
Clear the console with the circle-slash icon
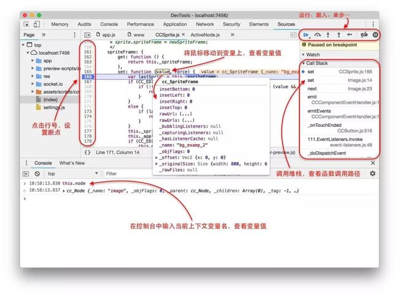coord(37,174)
